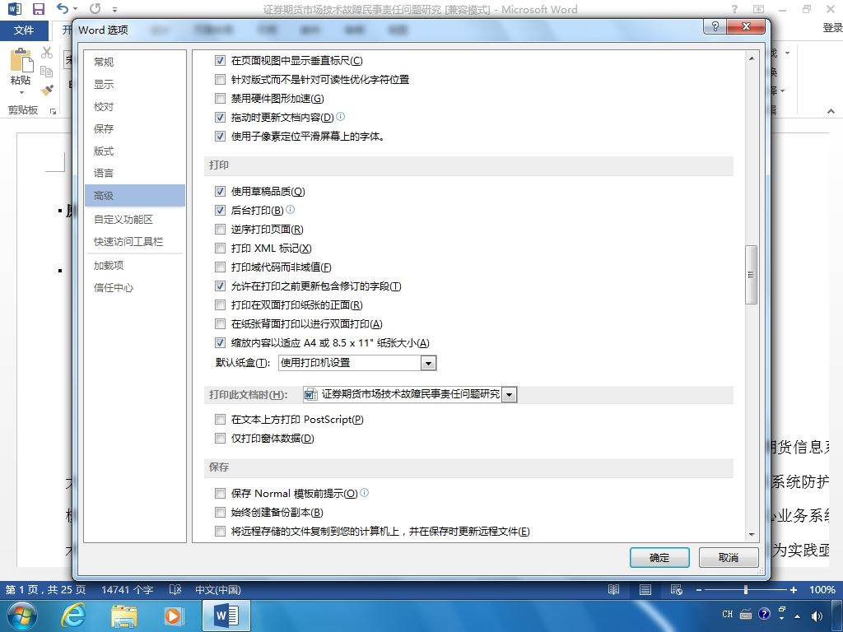Image resolution: width=843 pixels, height=632 pixels.
Task: Toggle 后台打印 checkbox
Action: point(220,210)
